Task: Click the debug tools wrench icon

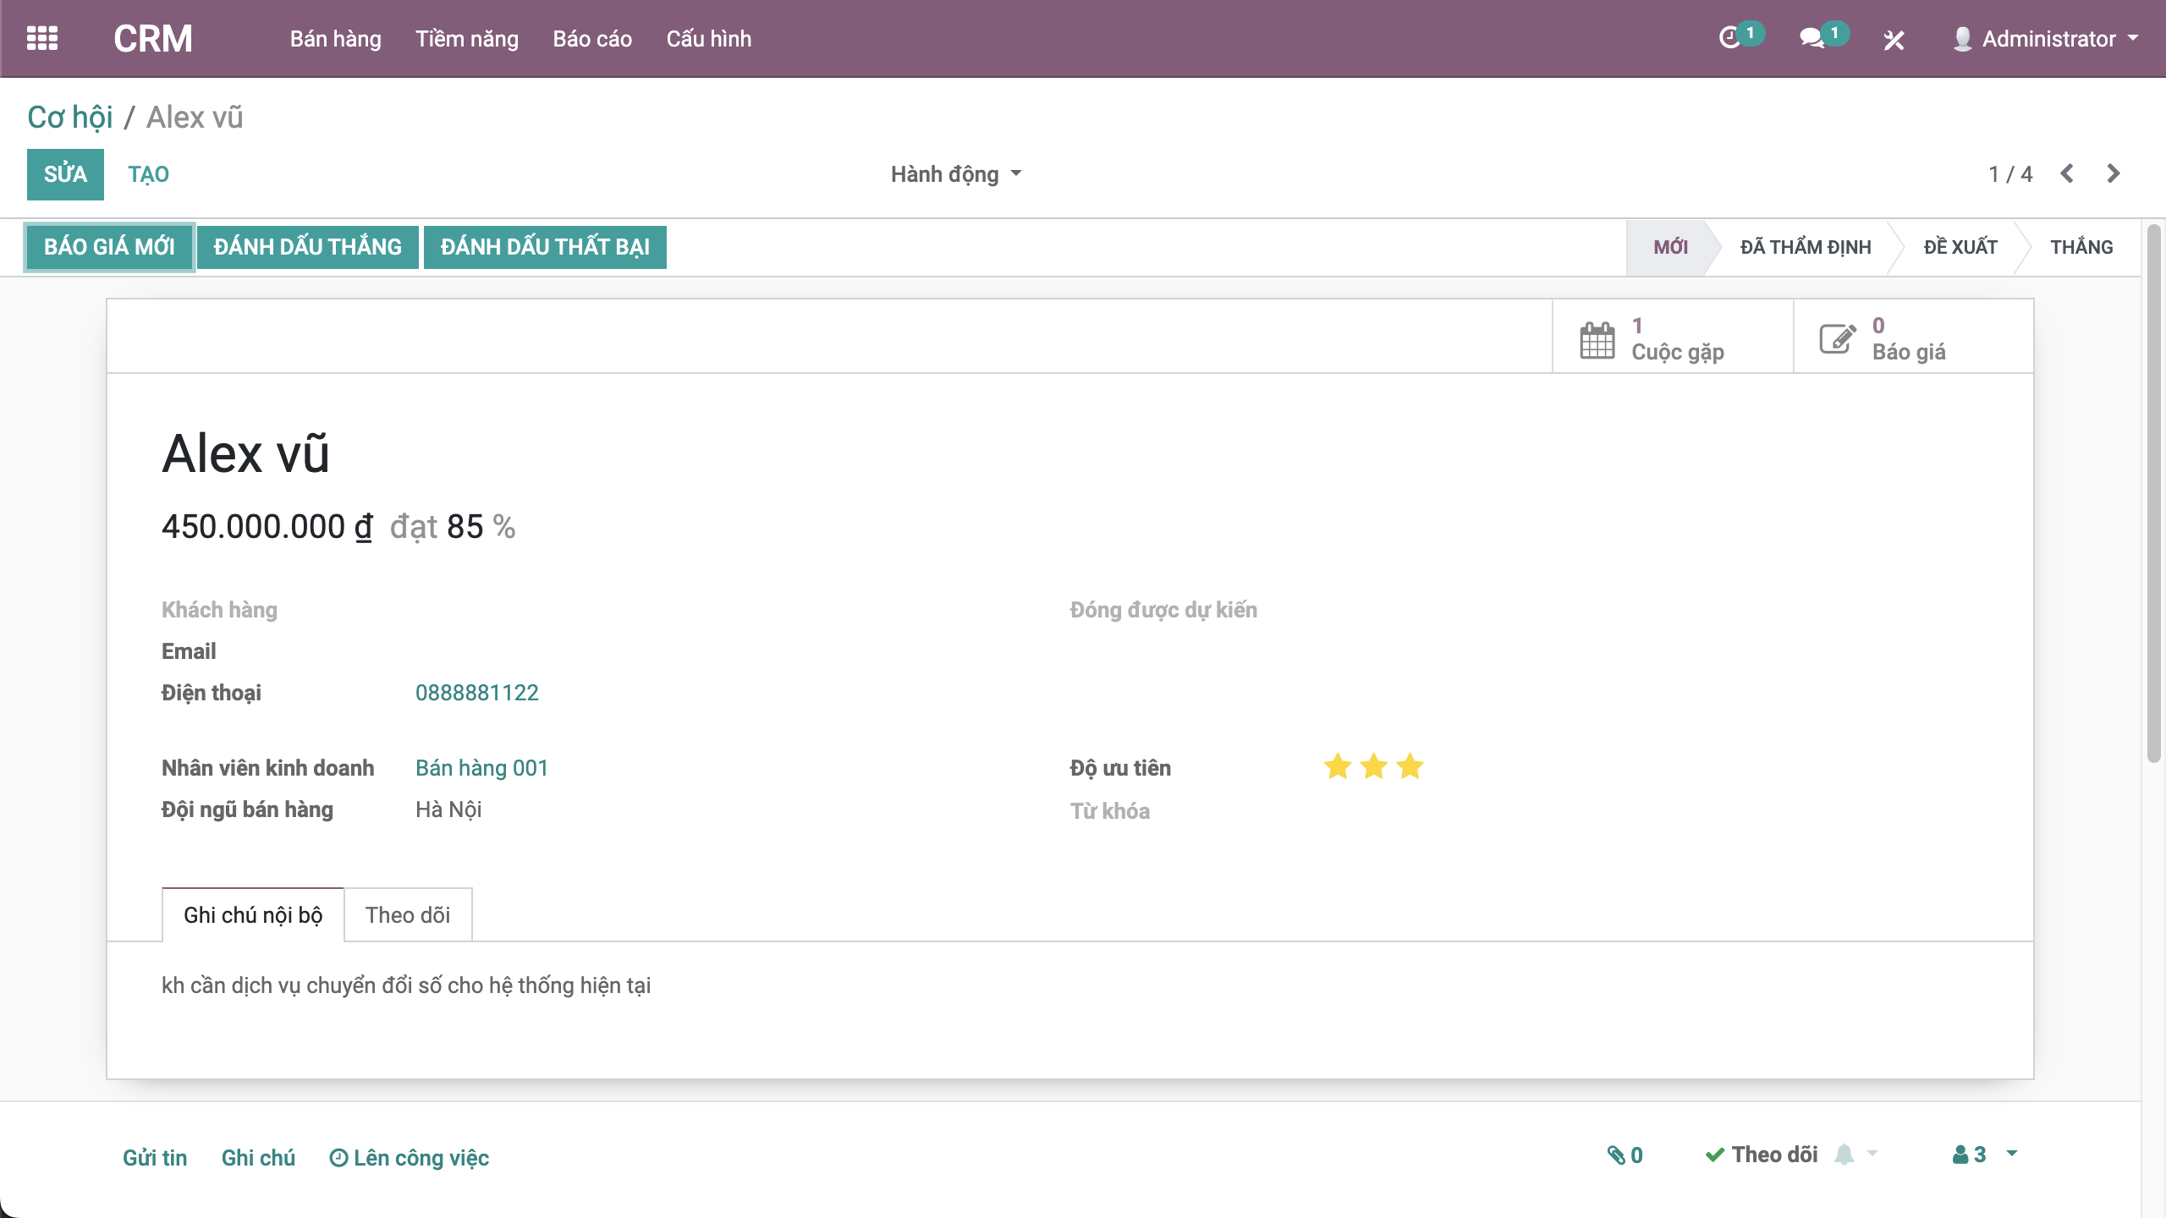Action: (x=1894, y=40)
